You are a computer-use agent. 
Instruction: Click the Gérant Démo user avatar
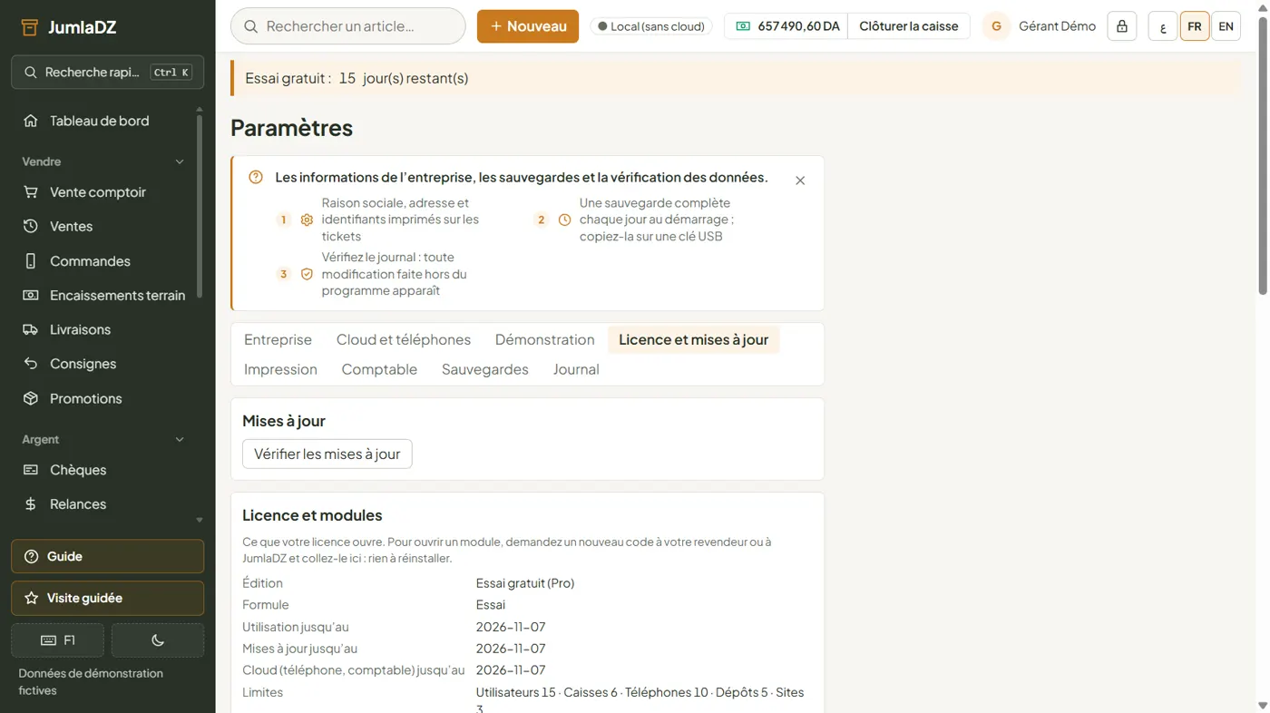click(996, 26)
